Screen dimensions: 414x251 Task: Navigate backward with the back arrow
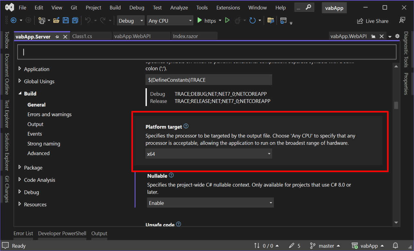pos(13,21)
